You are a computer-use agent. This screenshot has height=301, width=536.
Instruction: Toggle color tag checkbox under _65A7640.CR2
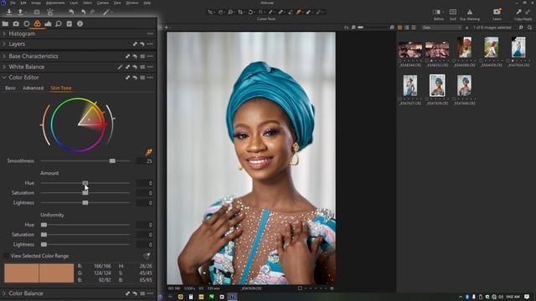tap(454, 99)
